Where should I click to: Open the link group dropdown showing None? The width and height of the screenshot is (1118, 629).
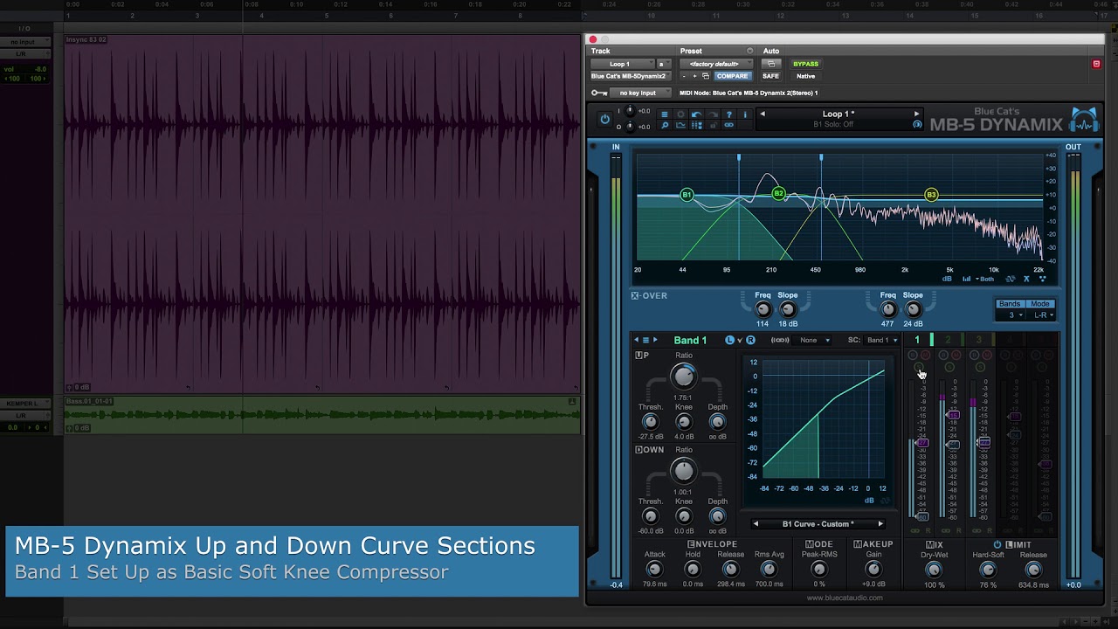point(811,340)
